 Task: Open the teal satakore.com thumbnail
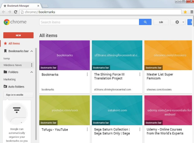pyautogui.click(x=117, y=110)
